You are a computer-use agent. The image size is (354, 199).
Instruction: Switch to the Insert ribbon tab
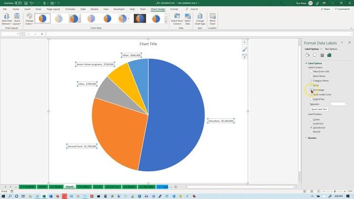tap(27, 9)
